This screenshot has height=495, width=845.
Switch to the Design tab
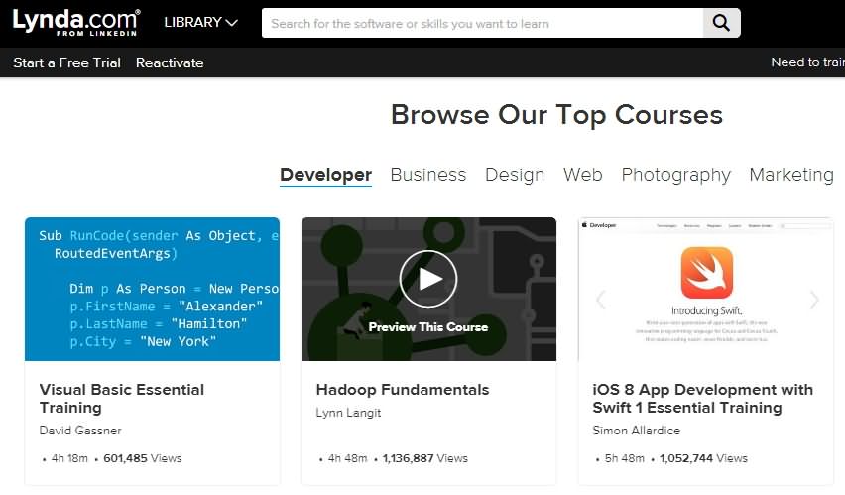(515, 175)
